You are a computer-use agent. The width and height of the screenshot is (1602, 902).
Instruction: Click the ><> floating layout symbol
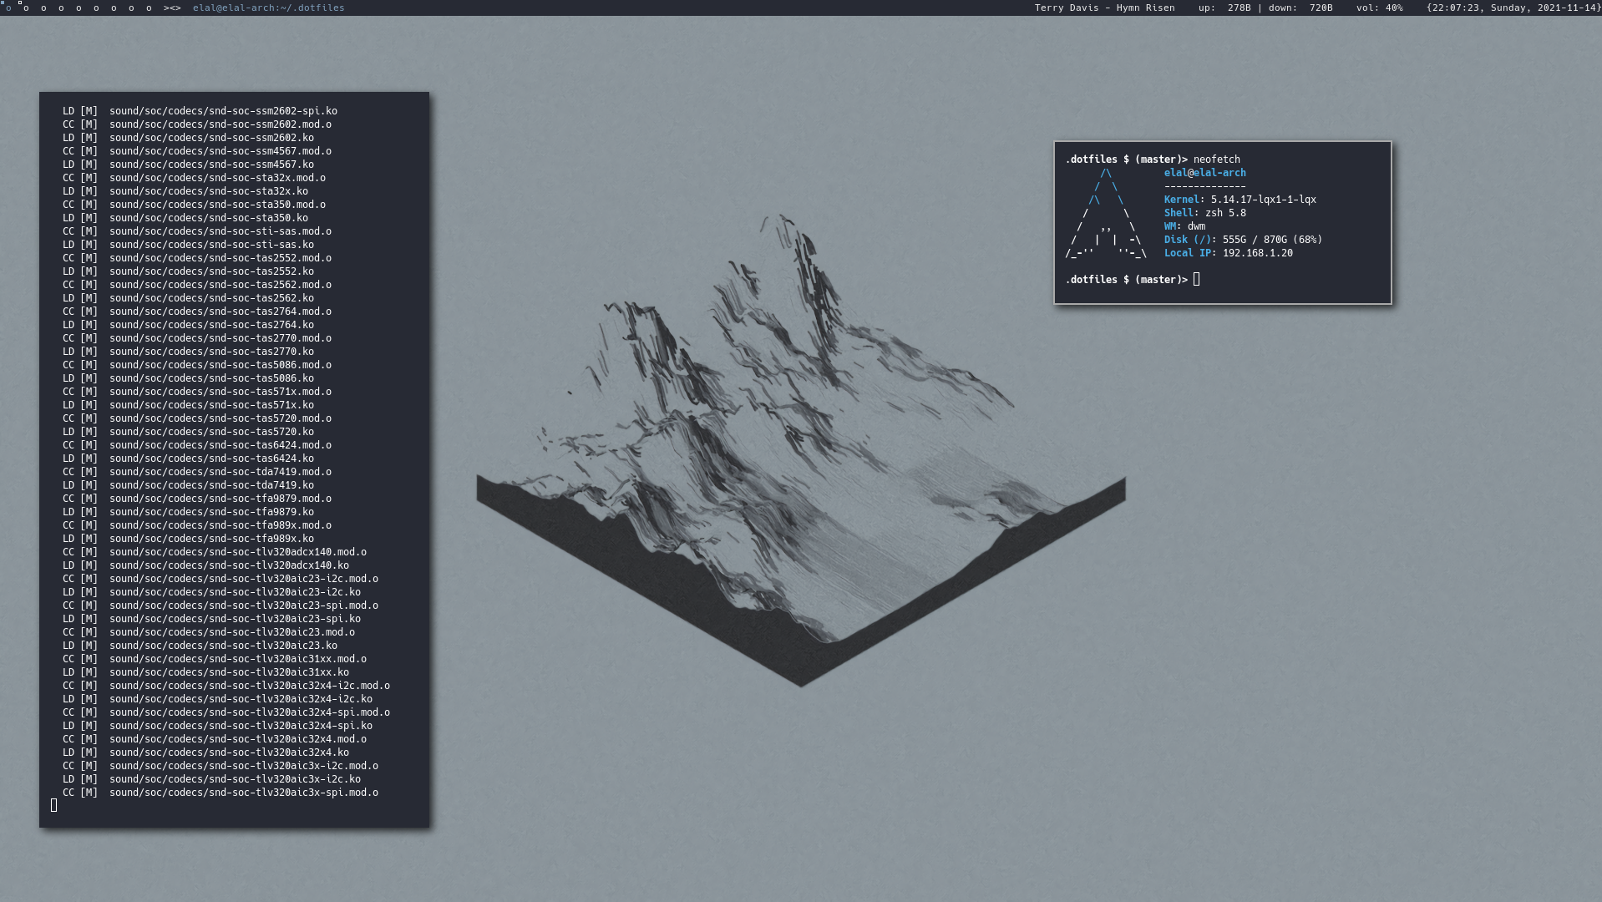point(172,8)
